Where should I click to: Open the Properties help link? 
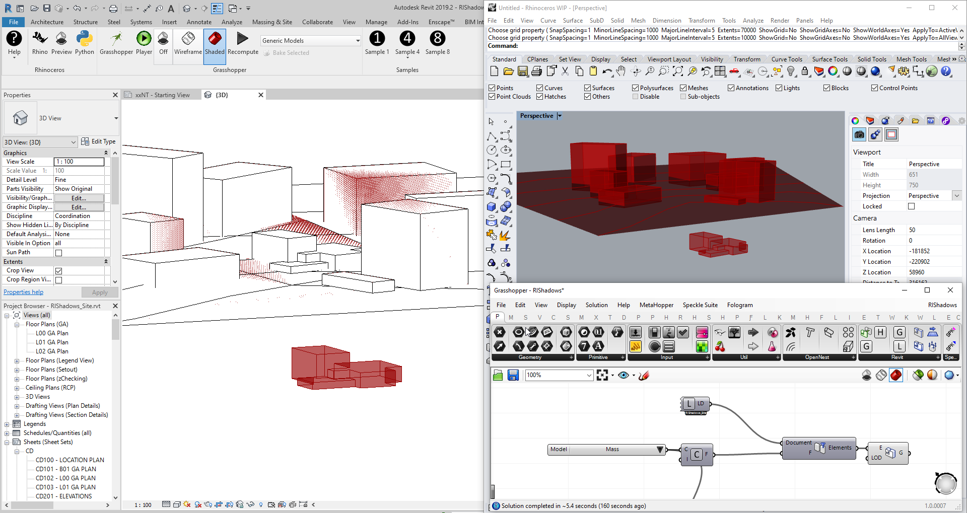pos(24,292)
